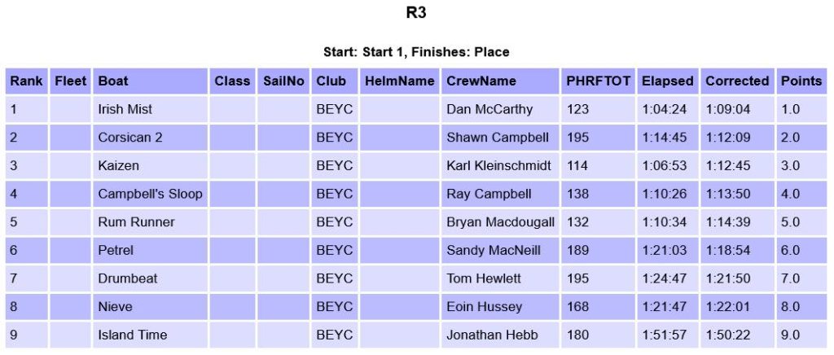
Task: Select the Corsican 2 boat name
Action: (x=130, y=138)
